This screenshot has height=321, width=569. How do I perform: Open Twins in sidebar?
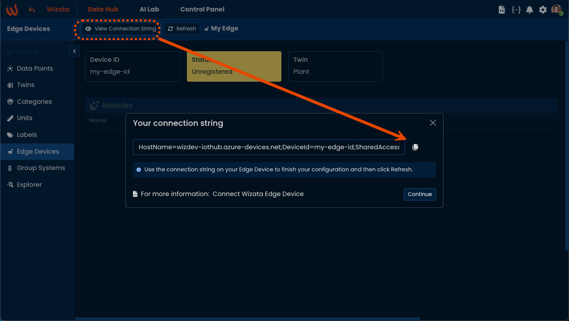pos(37,85)
